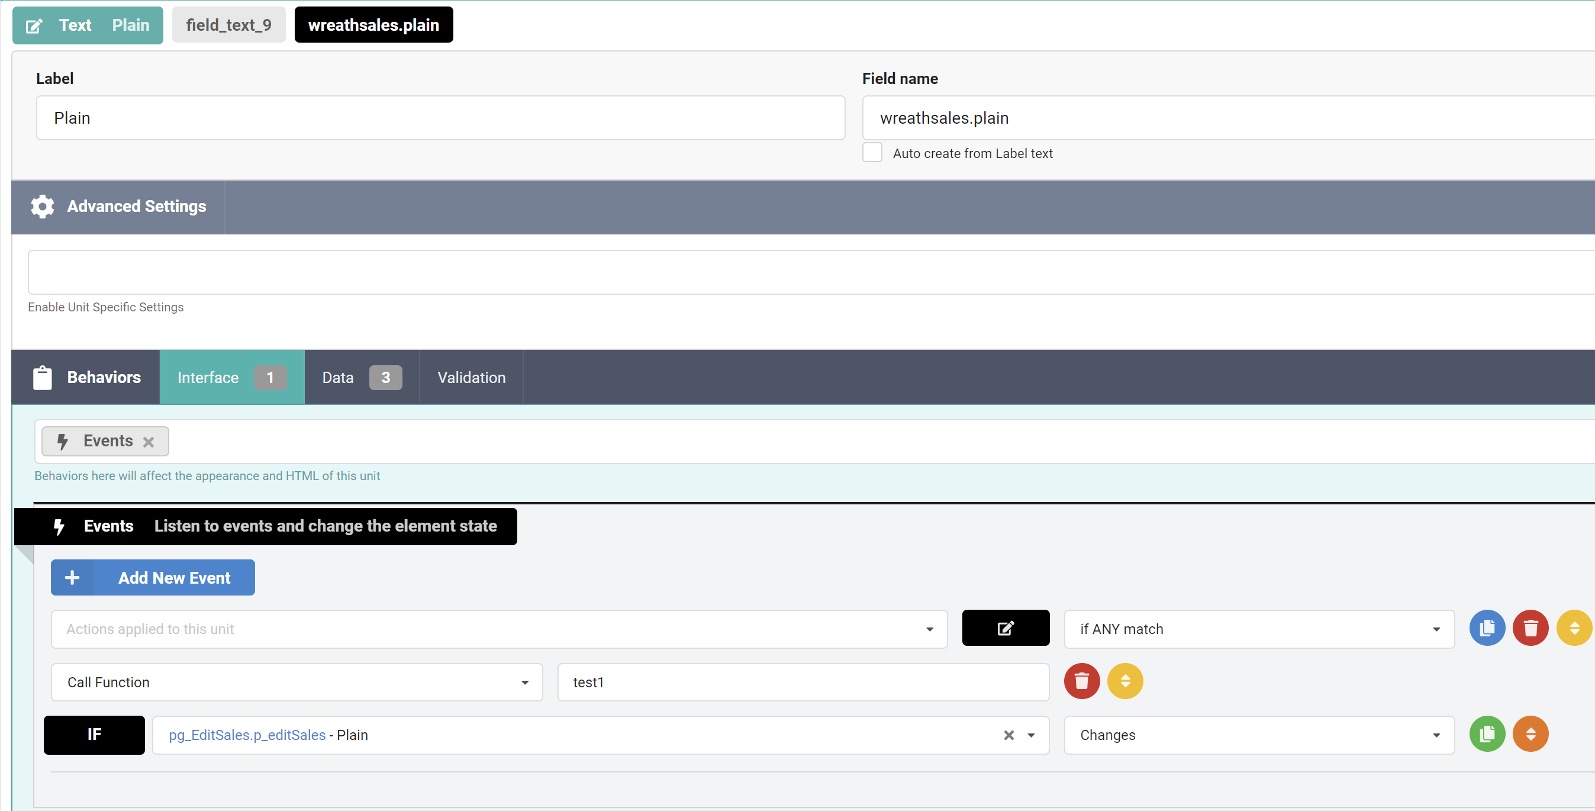Click the black edit pencil button

(1005, 627)
